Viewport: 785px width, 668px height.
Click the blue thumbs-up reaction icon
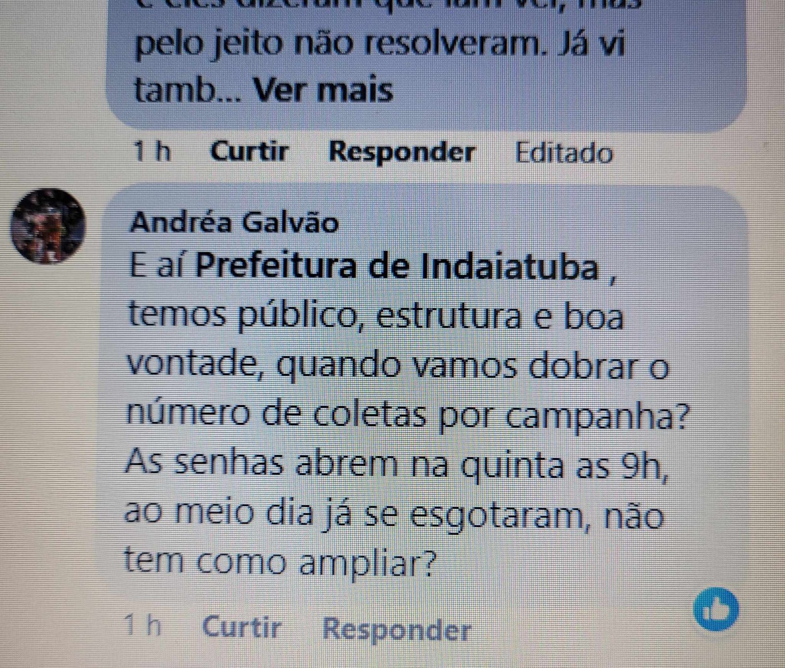716,610
